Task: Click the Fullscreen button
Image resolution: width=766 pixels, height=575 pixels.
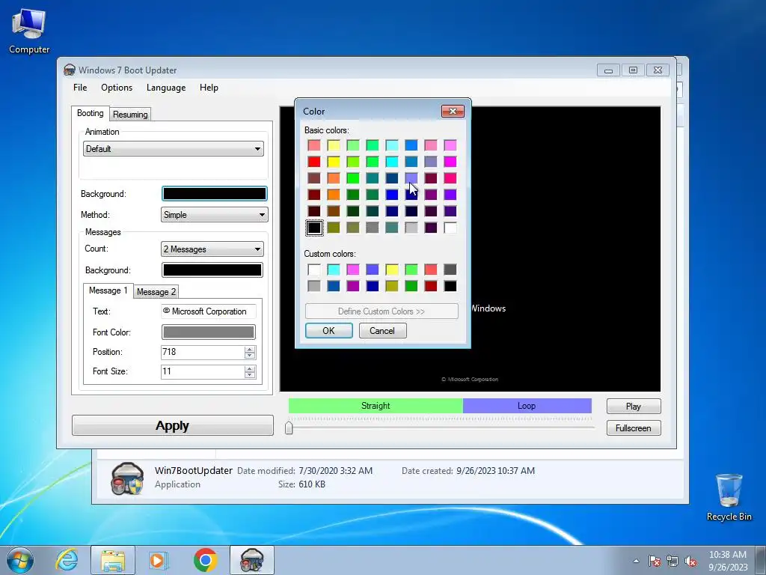Action: [634, 428]
